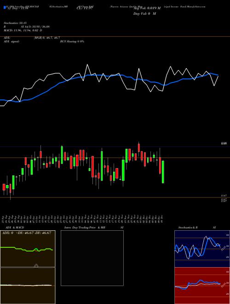The height and width of the screenshot is (304, 230).
Task: Open the MACD lower-left chart panel
Action: click(28, 286)
